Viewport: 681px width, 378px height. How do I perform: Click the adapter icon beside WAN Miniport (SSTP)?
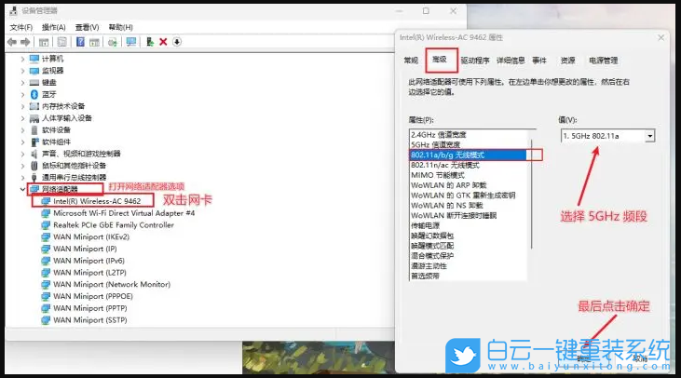point(46,320)
